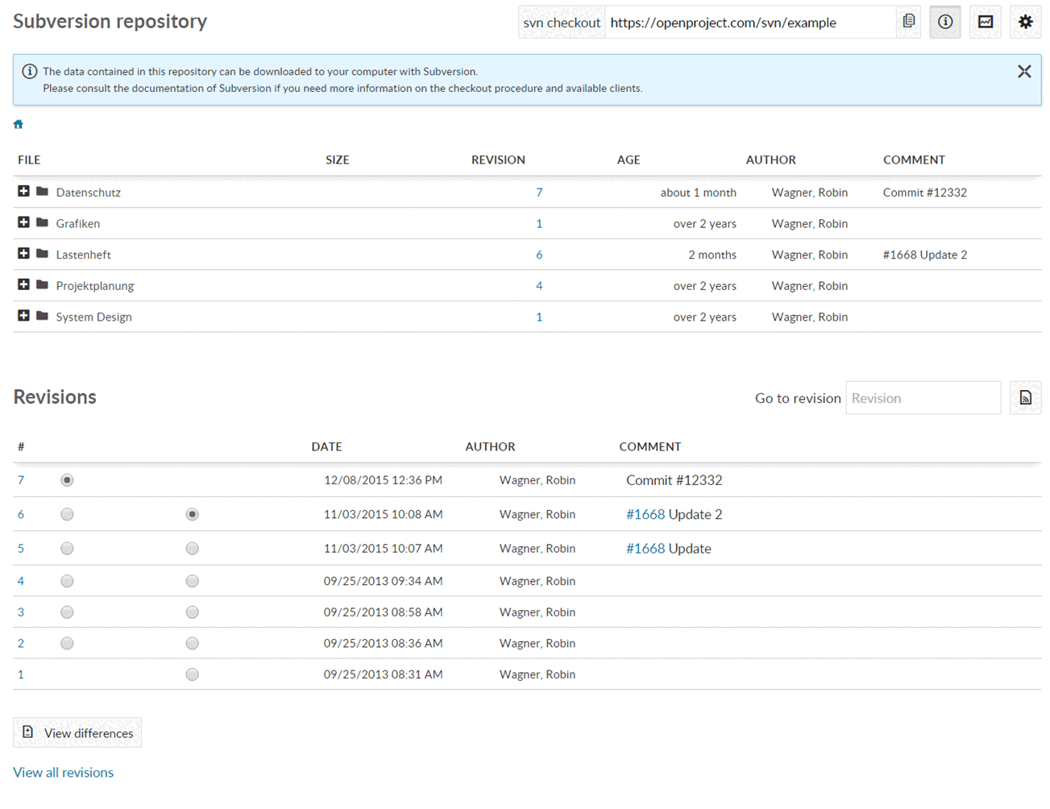Viewport: 1050px width, 809px height.
Task: Navigate to repository root via home icon
Action: (x=18, y=123)
